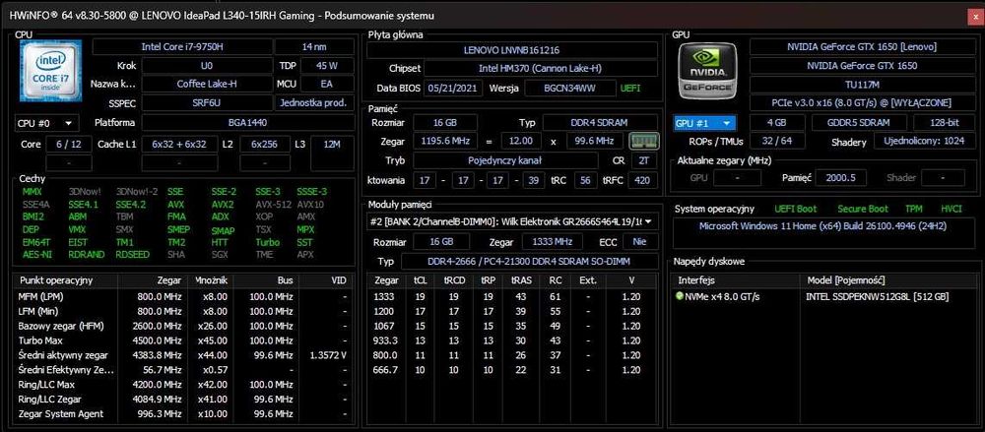Click the AVX2 feature flag
The width and height of the screenshot is (985, 432).
[223, 205]
